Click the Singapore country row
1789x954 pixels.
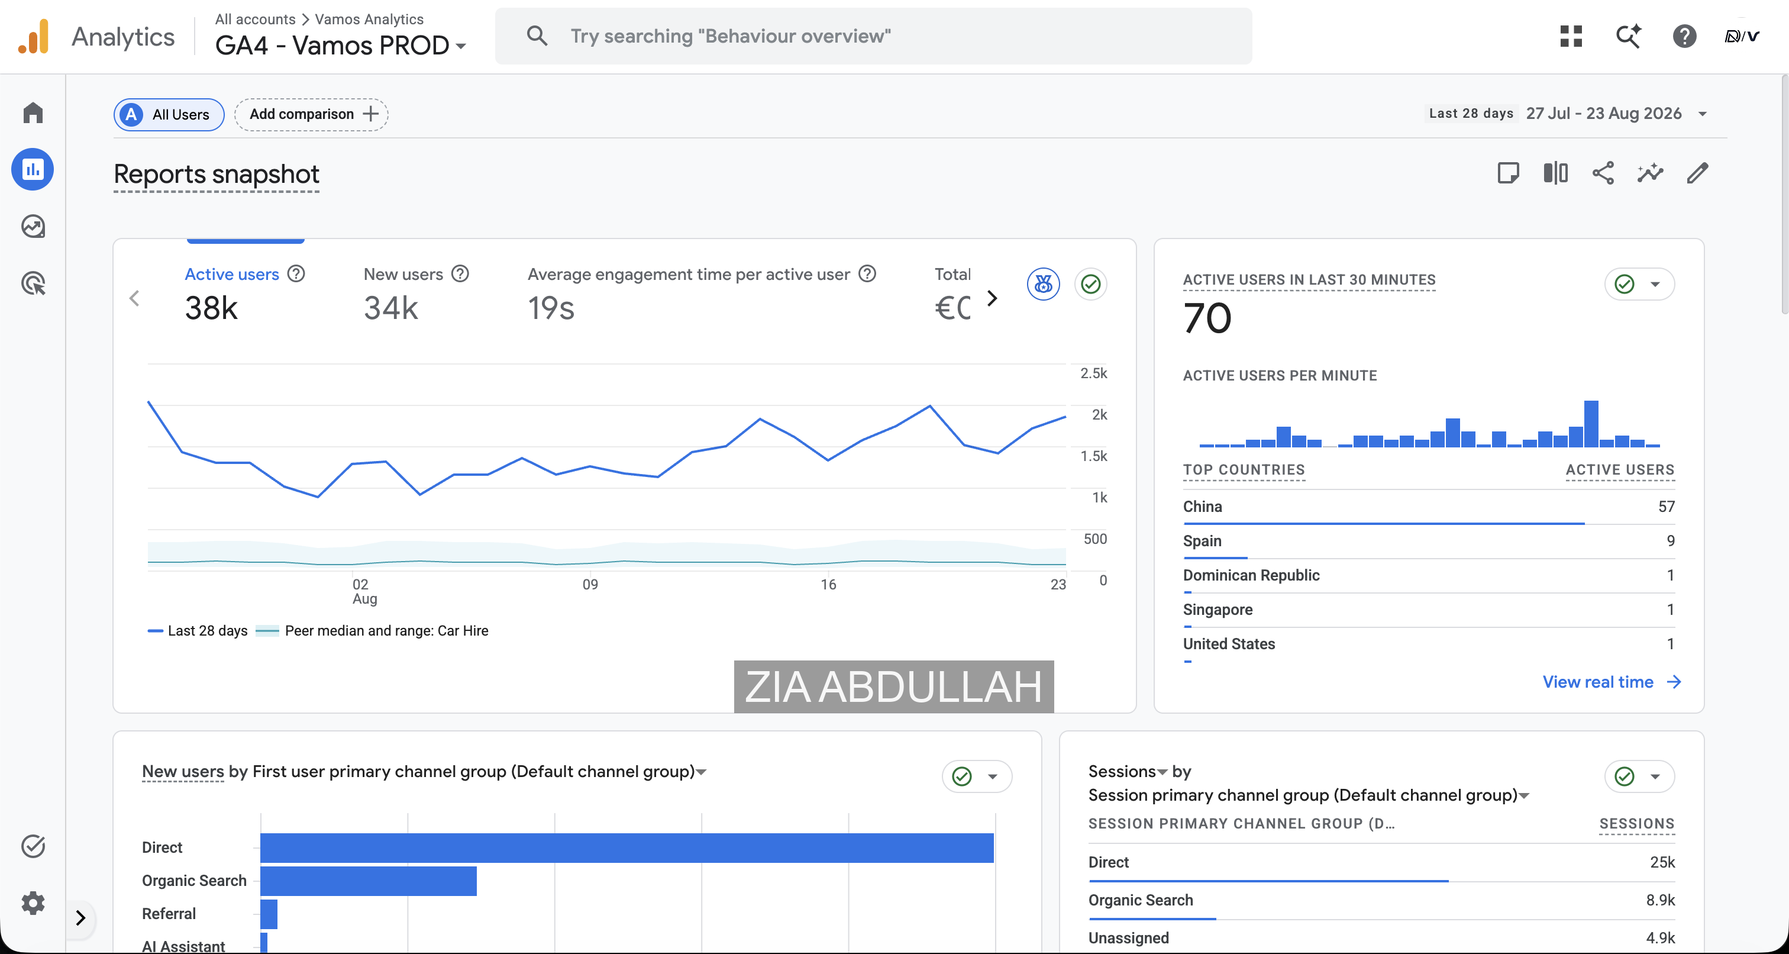click(x=1429, y=610)
